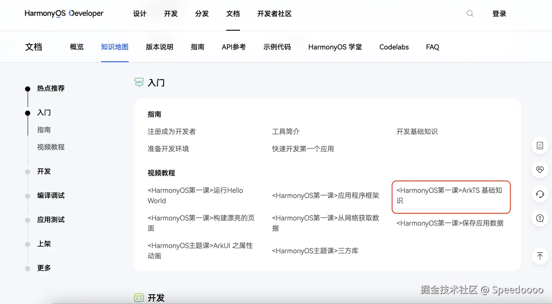Switch to the HarmonyOS 学堂 tab
This screenshot has height=304, width=552.
[335, 47]
